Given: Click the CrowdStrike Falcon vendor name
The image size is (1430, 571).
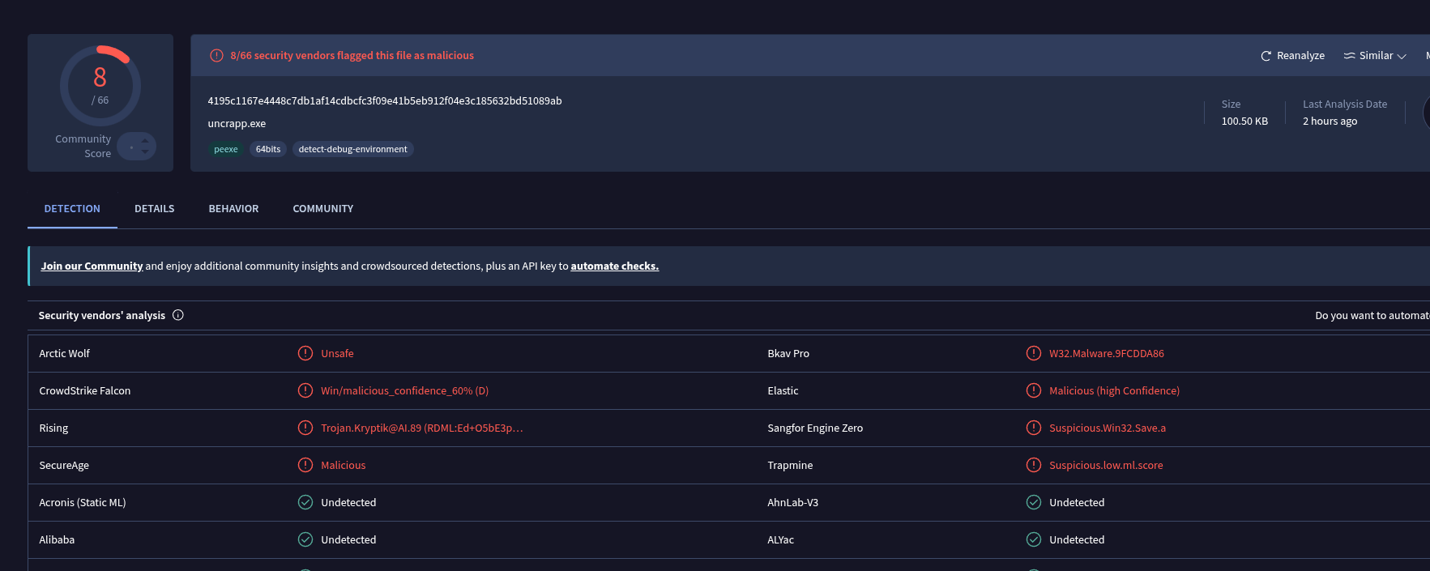Looking at the screenshot, I should (85, 391).
